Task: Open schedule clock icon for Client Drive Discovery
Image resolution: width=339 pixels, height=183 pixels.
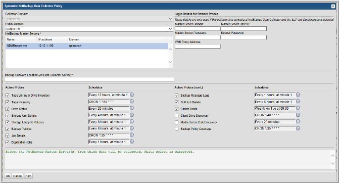Action: (298, 115)
